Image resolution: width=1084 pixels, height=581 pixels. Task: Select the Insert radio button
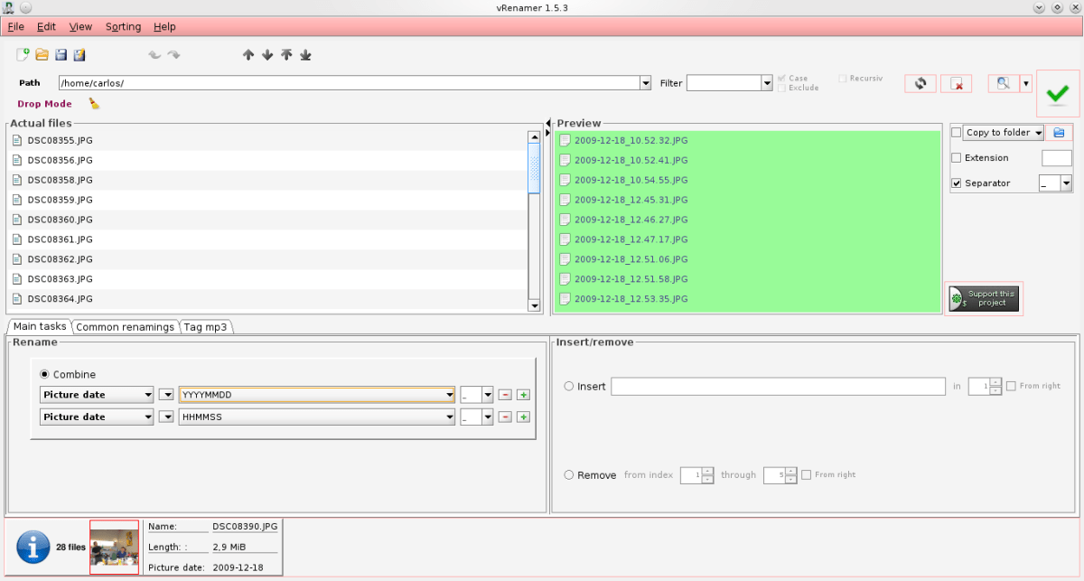tap(569, 386)
